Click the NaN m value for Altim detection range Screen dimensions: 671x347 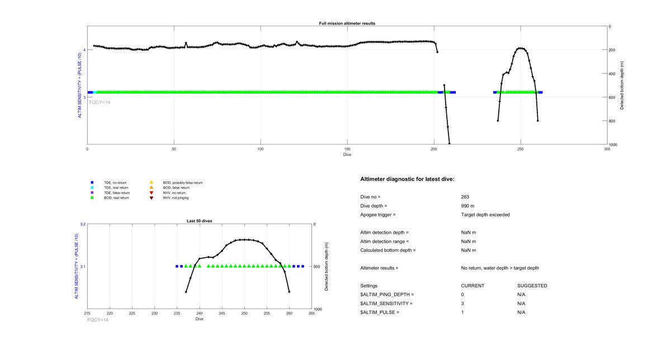[x=469, y=242]
